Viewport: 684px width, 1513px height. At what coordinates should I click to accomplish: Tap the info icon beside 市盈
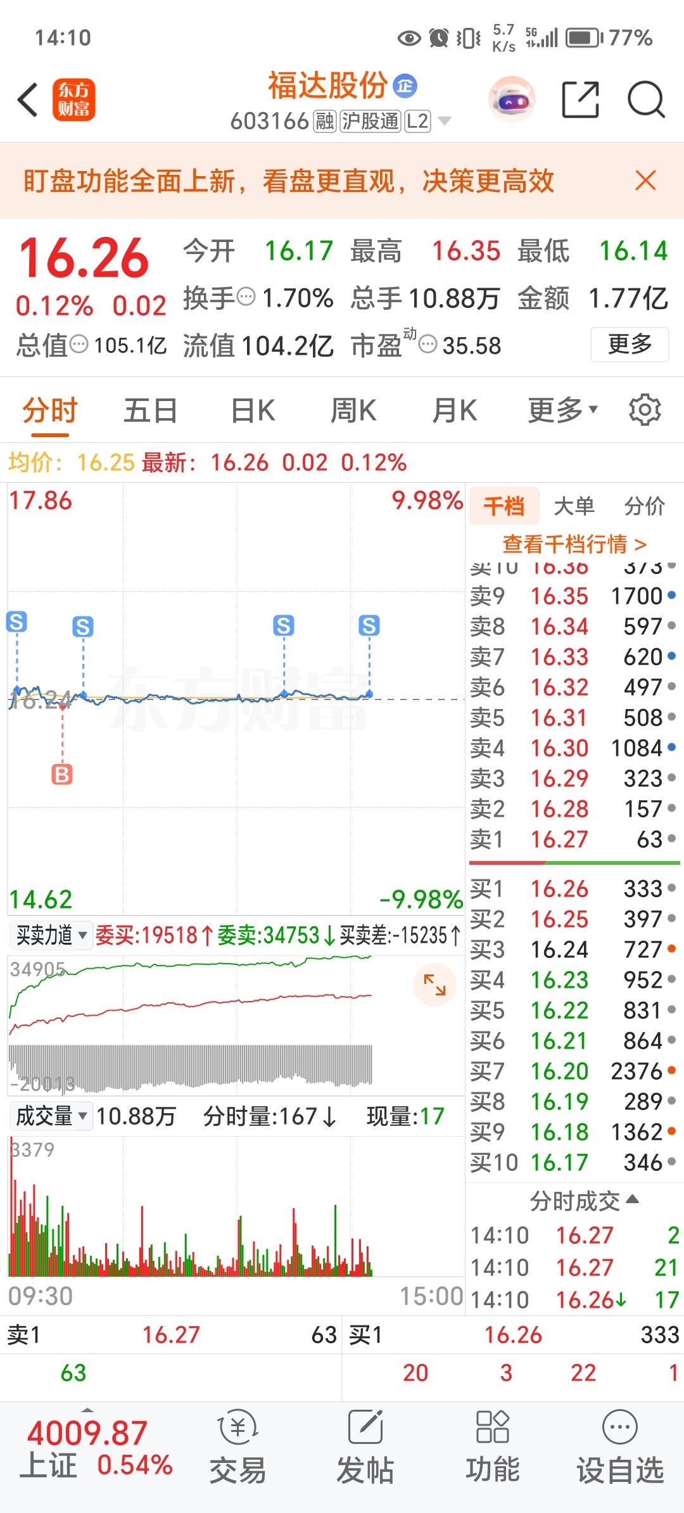[428, 345]
